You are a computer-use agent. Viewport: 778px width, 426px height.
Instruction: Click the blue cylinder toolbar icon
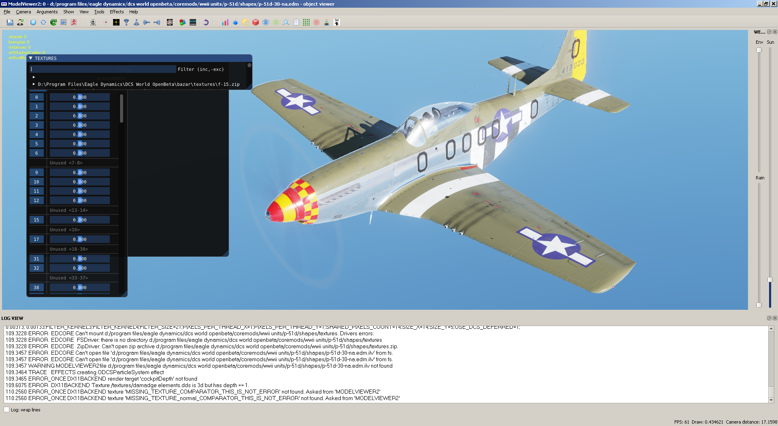(x=266, y=22)
